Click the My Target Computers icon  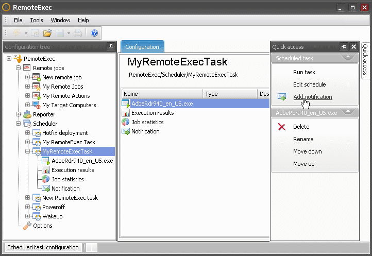36,105
